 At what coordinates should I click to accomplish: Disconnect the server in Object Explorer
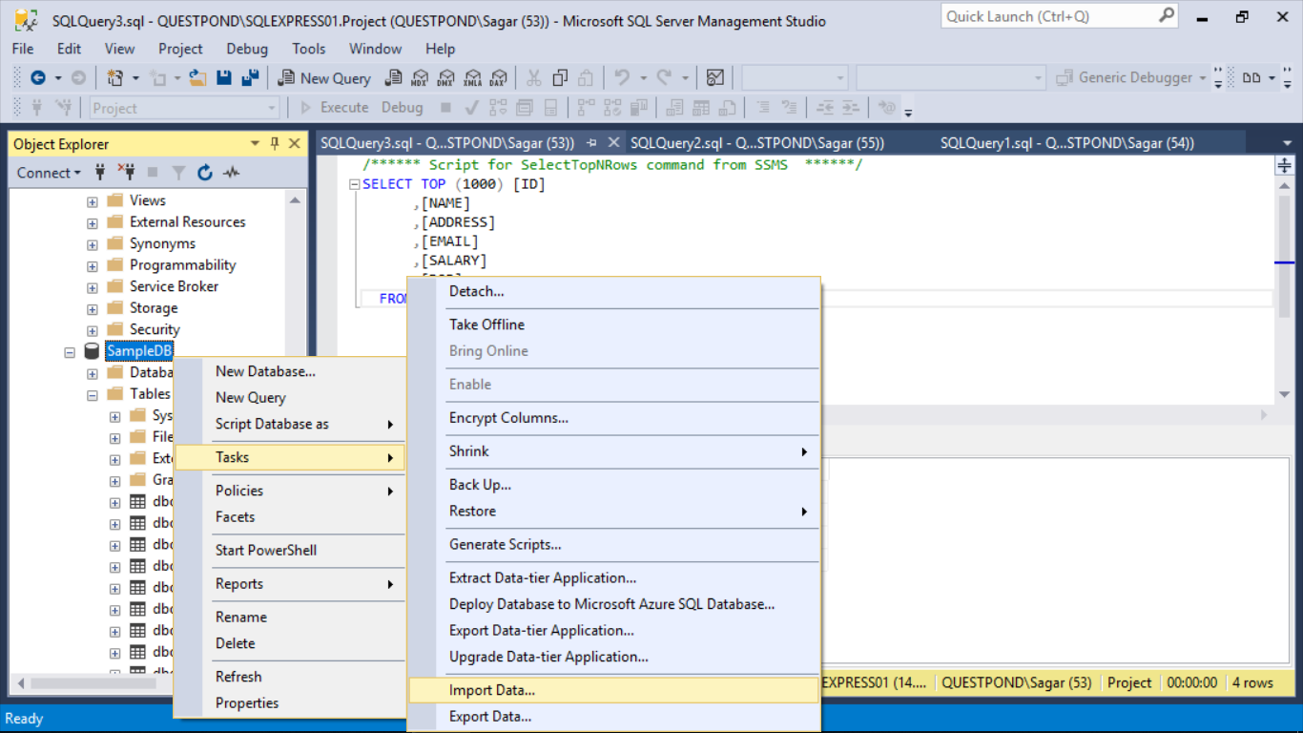(128, 173)
